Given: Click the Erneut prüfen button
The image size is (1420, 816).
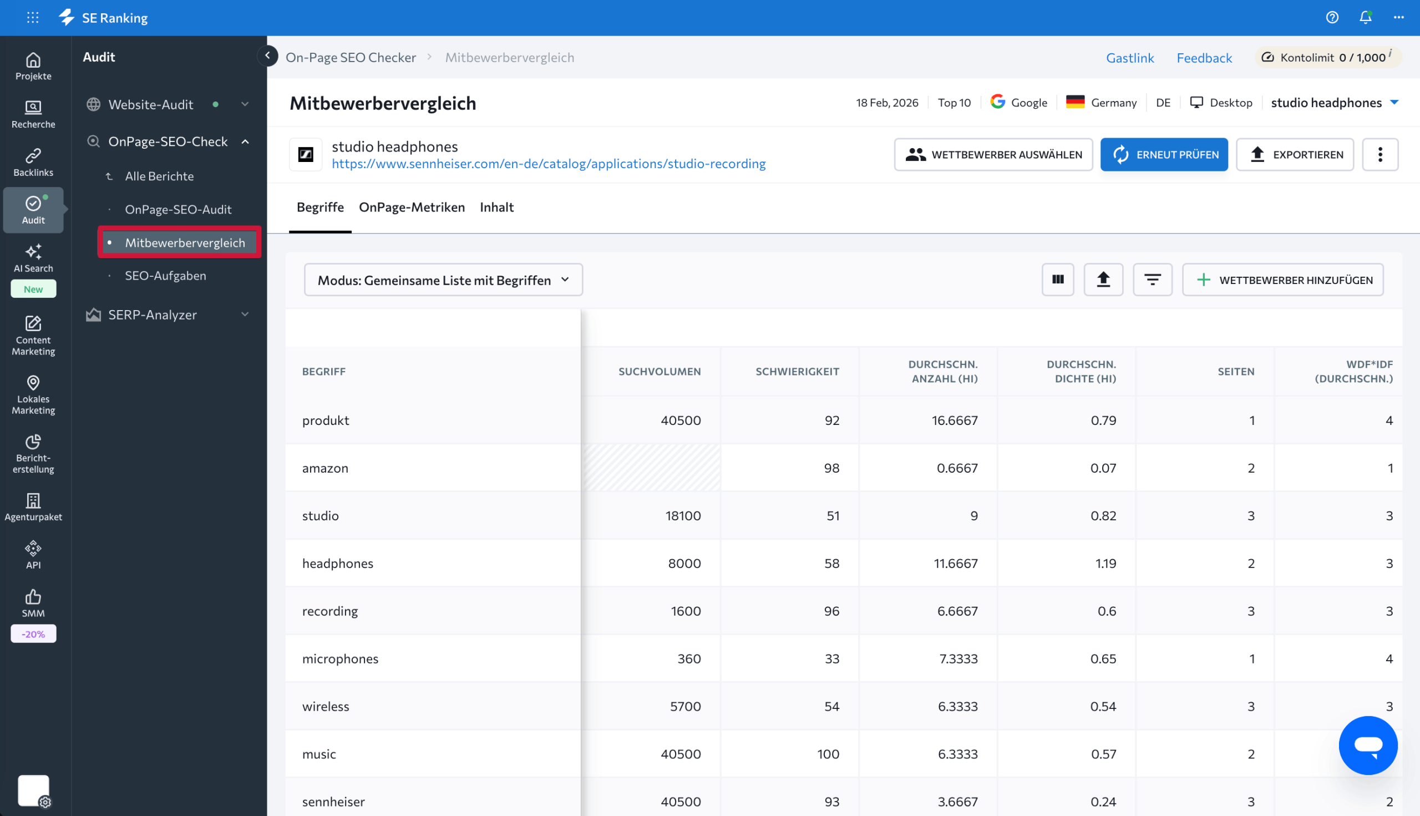Looking at the screenshot, I should coord(1164,155).
